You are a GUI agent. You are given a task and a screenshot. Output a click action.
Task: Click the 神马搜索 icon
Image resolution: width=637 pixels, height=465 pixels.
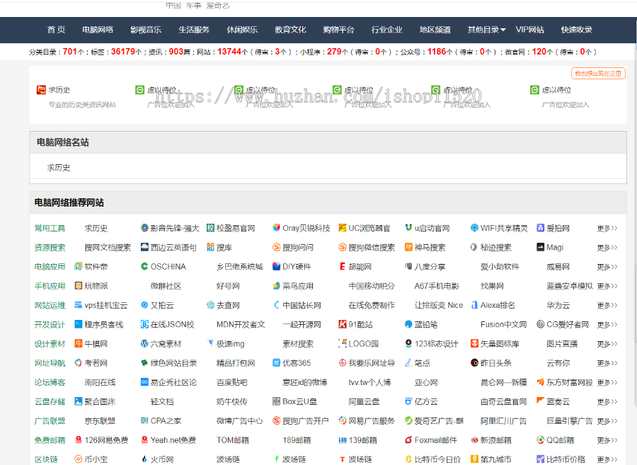(x=408, y=247)
